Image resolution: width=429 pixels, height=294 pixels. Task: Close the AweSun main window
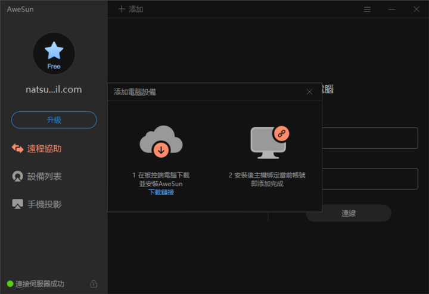click(x=416, y=10)
